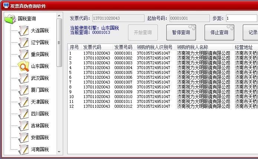Viewport: 258px width, 159px height.
Task: Click the 发票代码 column header
Action: (97, 48)
